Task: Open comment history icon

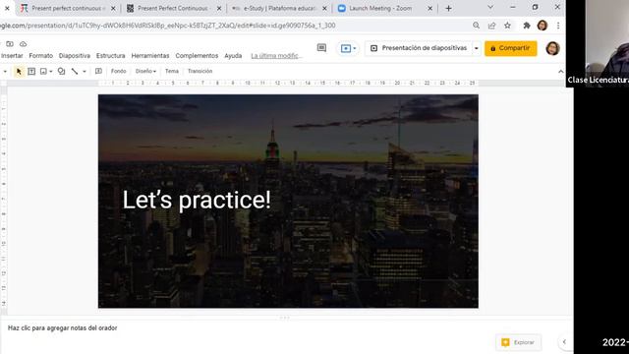Action: (321, 48)
